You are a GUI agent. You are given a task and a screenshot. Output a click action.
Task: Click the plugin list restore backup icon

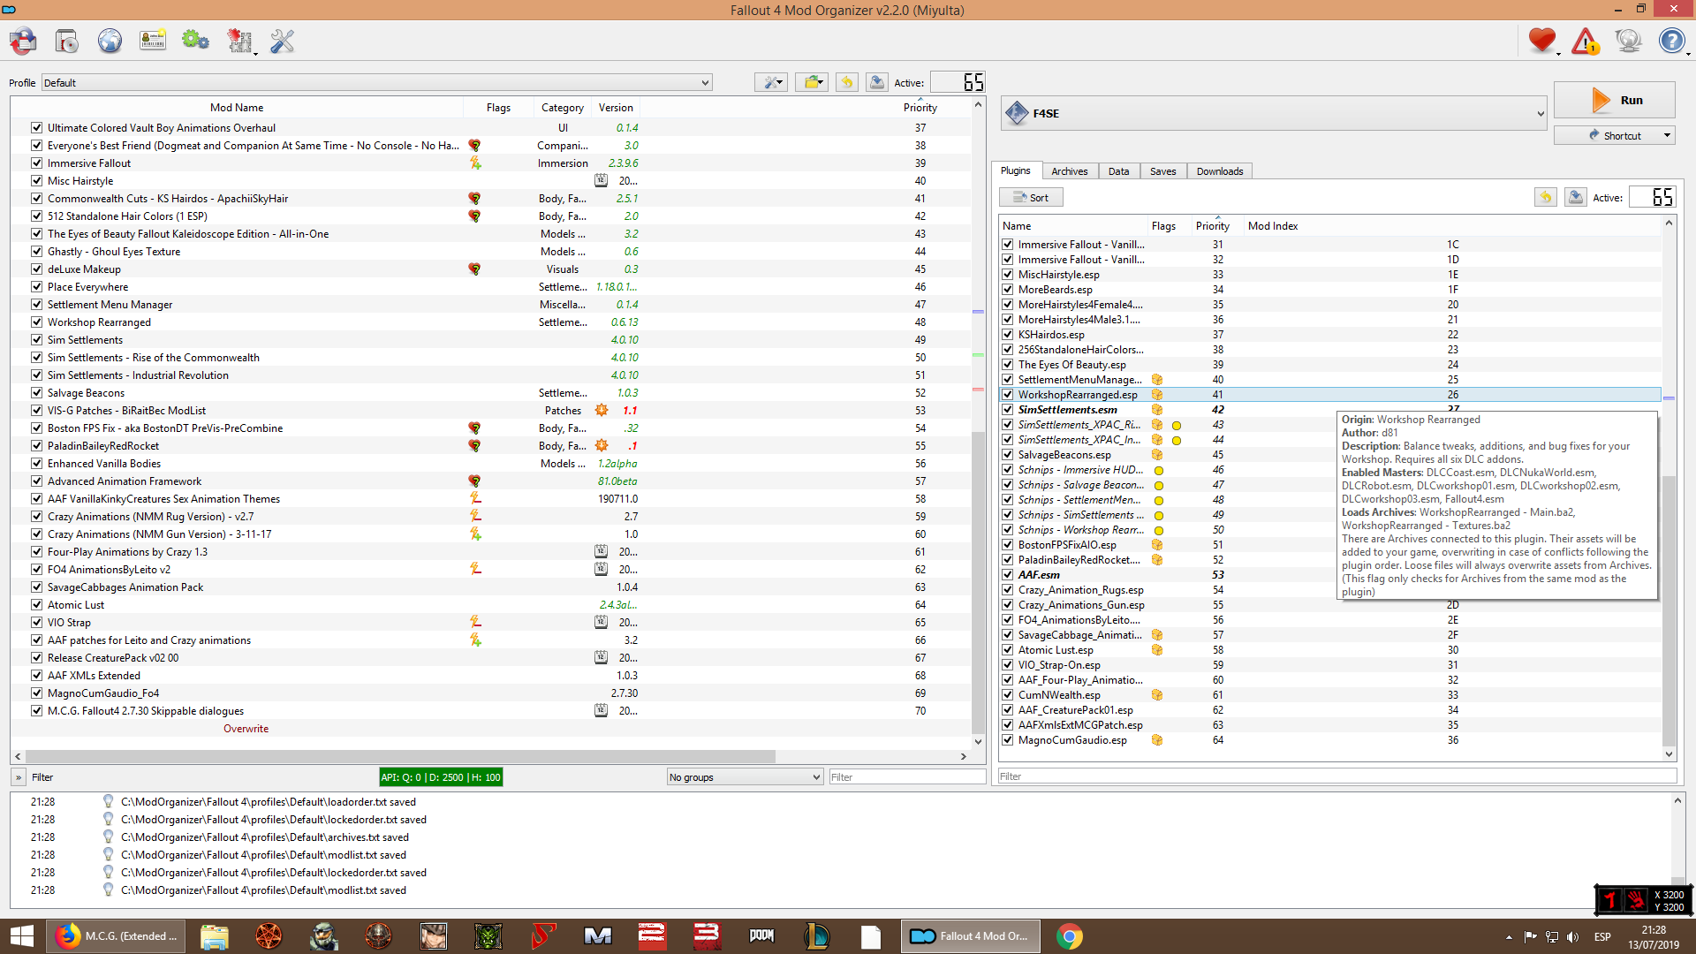point(1545,197)
